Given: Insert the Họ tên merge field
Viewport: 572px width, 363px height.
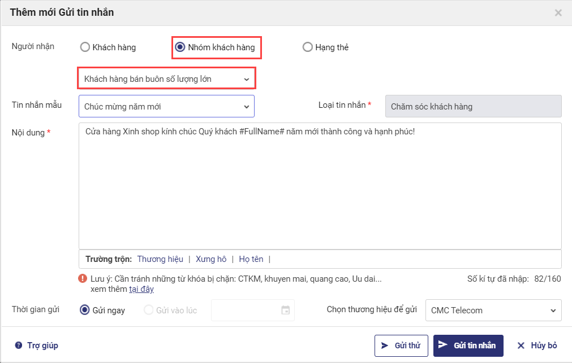Looking at the screenshot, I should (251, 259).
